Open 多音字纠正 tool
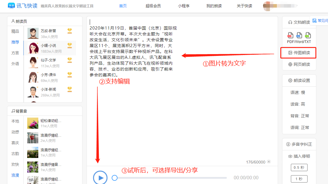This screenshot has height=184, width=328. pyautogui.click(x=299, y=144)
